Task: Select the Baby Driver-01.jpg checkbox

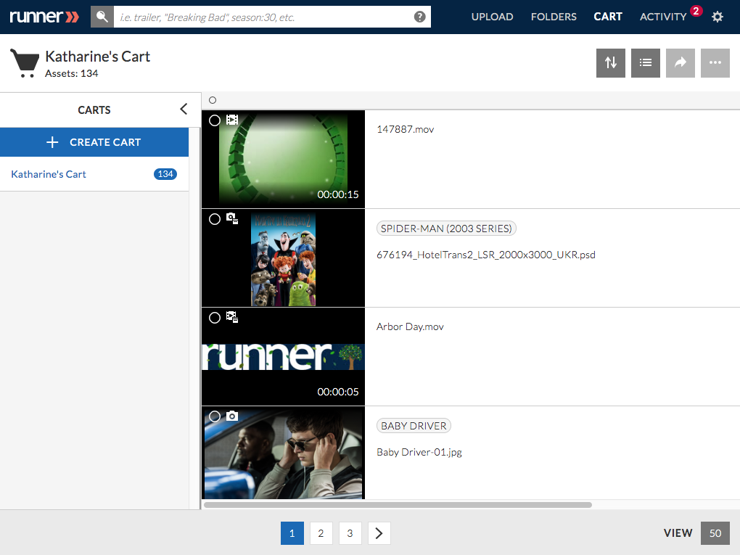Action: point(215,416)
